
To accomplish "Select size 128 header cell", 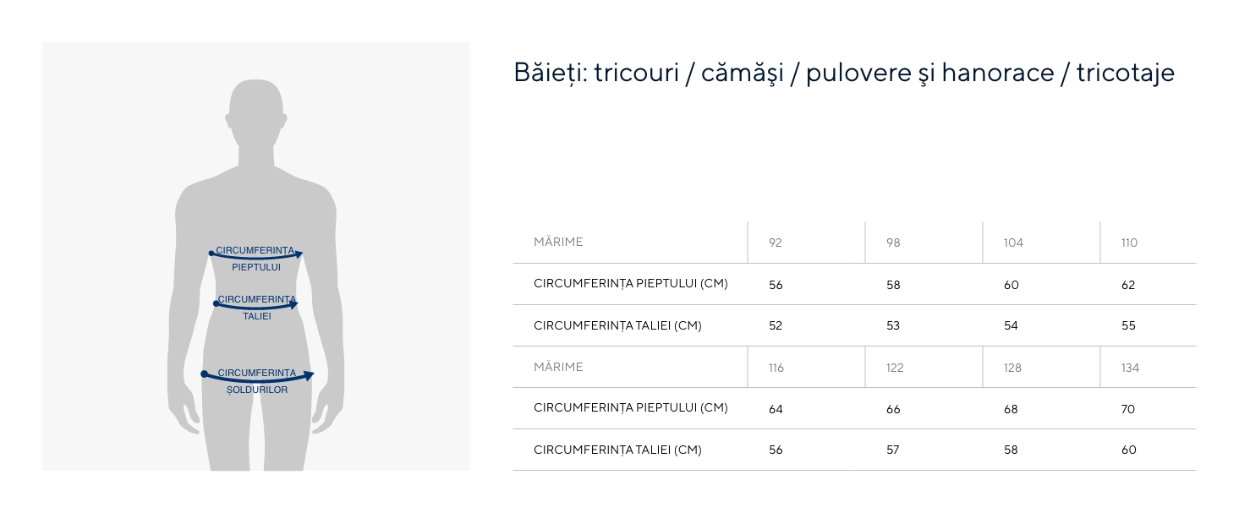I will tap(1012, 368).
